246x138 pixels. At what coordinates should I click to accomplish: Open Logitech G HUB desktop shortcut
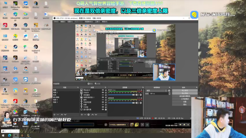click(x=36, y=49)
